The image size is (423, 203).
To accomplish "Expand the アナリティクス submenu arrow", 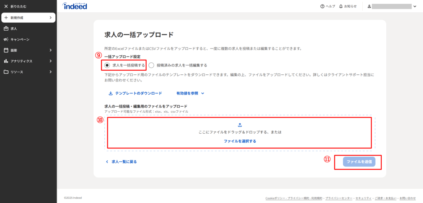I will pyautogui.click(x=50, y=61).
